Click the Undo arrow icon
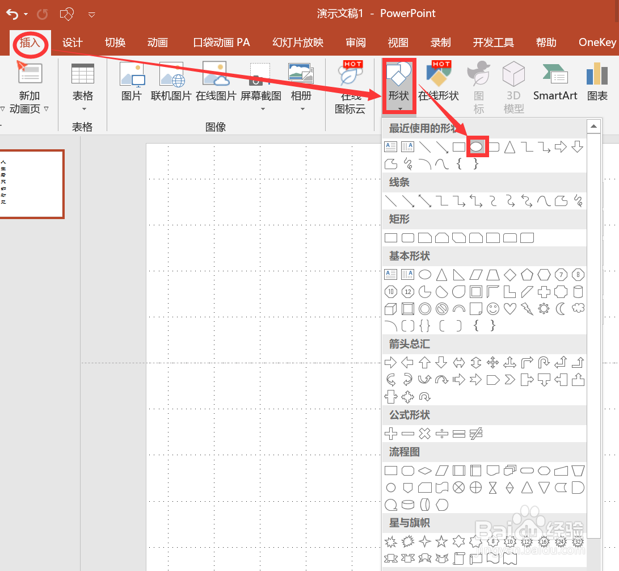This screenshot has width=619, height=571. (x=12, y=15)
